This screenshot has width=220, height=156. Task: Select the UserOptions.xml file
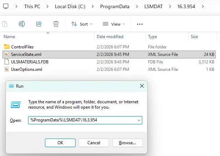pyautogui.click(x=26, y=69)
